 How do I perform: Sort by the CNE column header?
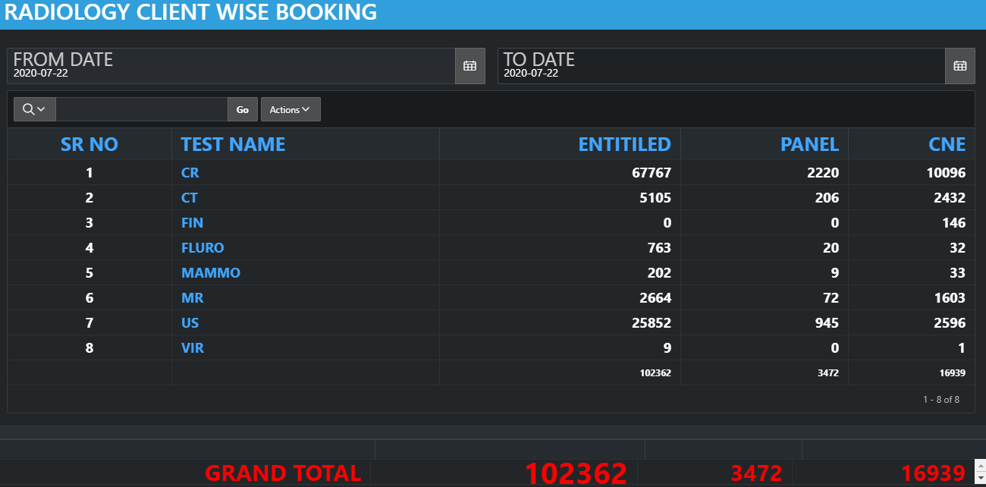pyautogui.click(x=947, y=144)
